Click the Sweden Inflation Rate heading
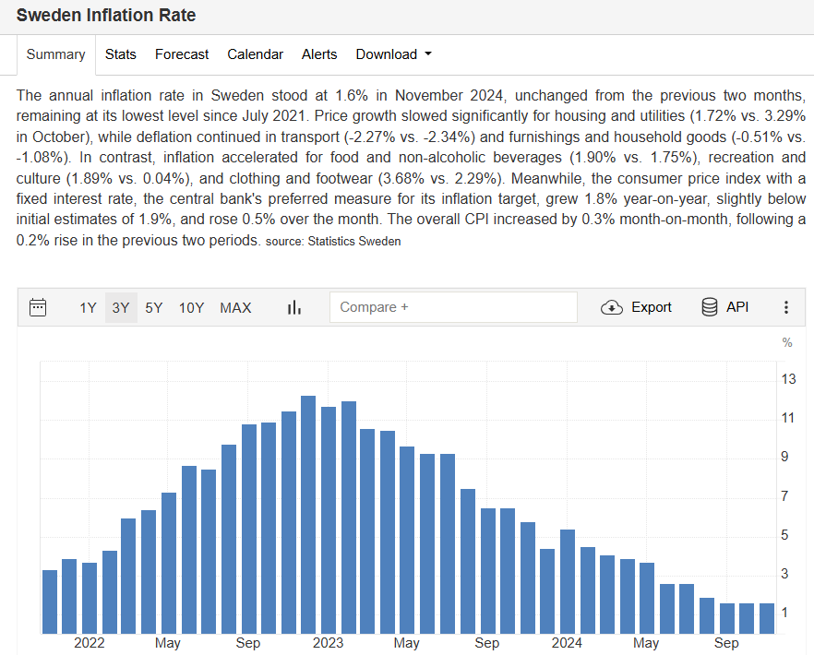 pos(106,16)
